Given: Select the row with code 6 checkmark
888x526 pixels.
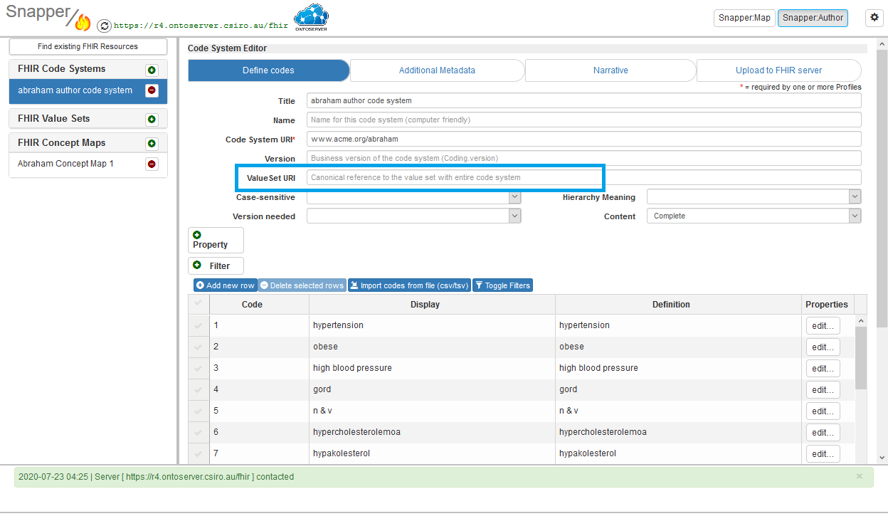Looking at the screenshot, I should point(199,432).
